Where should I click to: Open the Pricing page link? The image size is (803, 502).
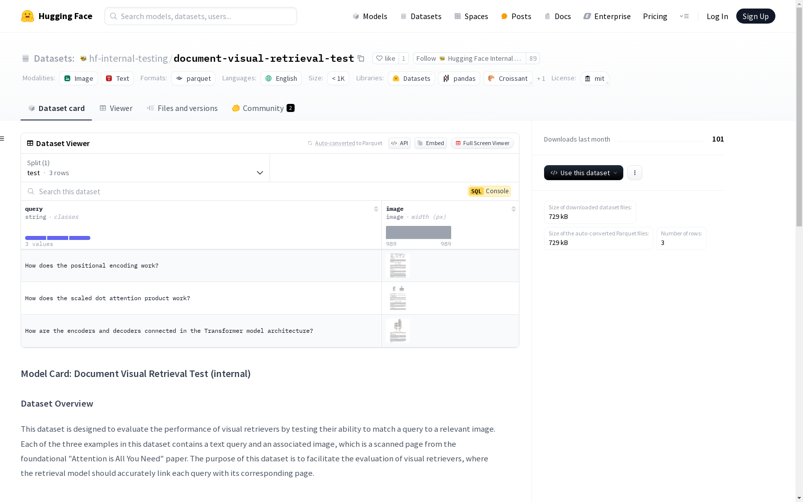[655, 16]
